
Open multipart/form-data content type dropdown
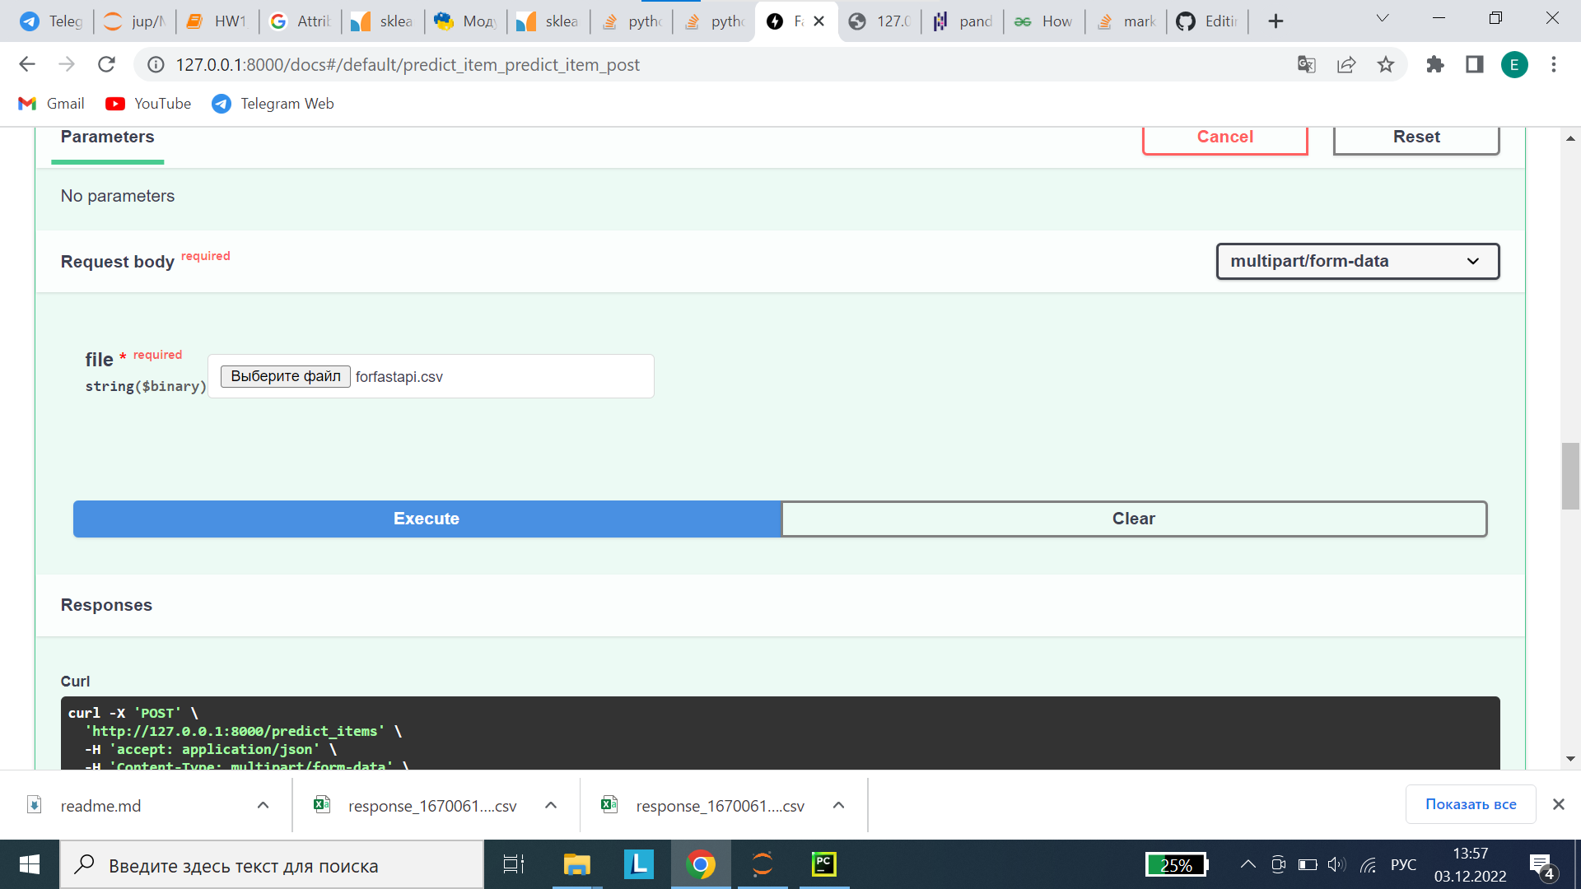tap(1357, 261)
